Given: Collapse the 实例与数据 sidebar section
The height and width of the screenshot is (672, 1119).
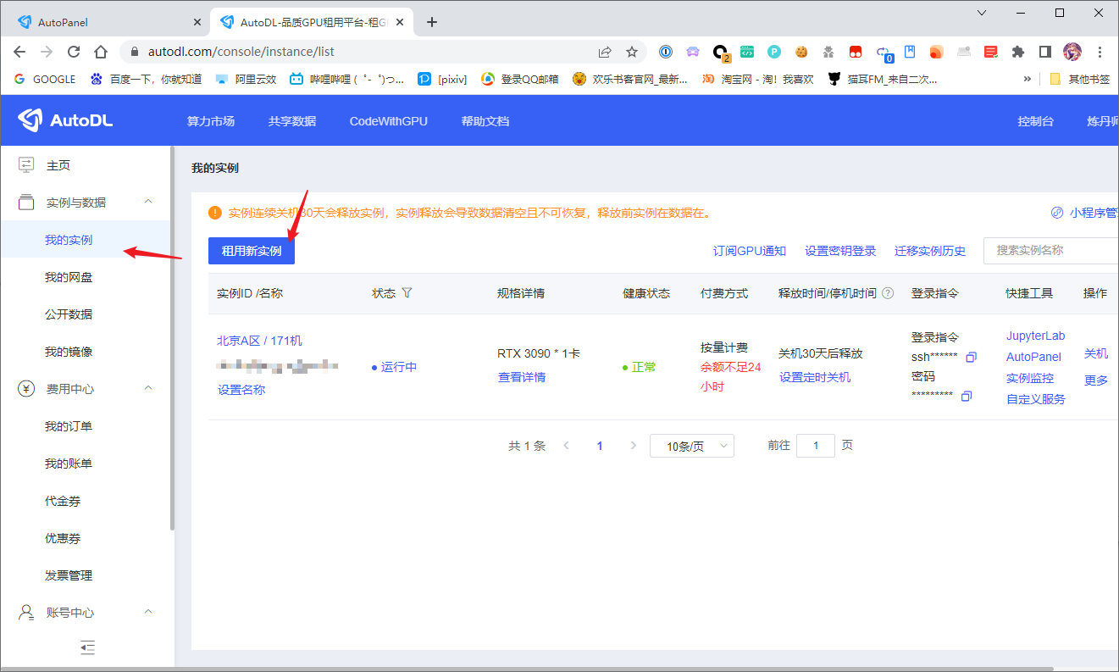Looking at the screenshot, I should click(148, 202).
